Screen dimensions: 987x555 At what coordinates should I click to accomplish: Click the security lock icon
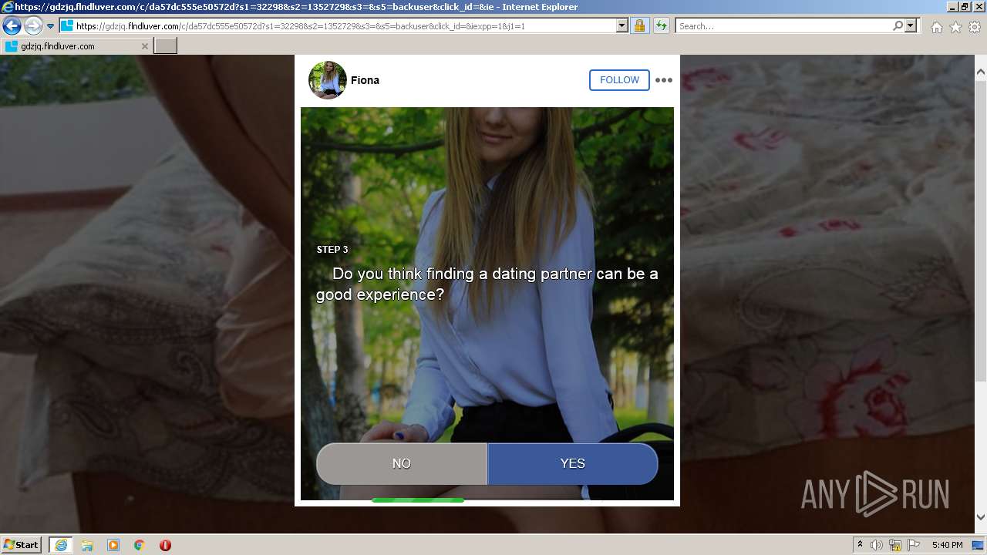click(x=639, y=26)
